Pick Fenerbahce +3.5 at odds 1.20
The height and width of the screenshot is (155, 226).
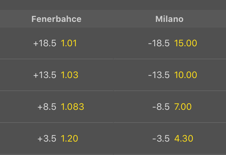point(56,139)
